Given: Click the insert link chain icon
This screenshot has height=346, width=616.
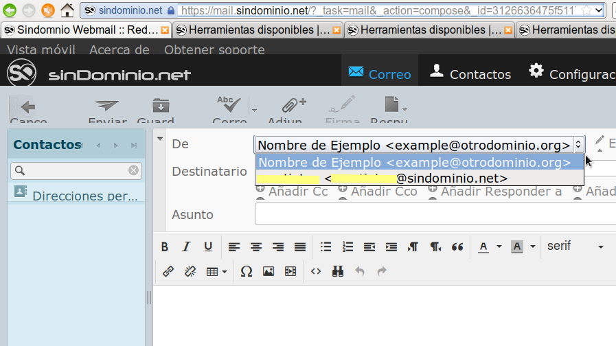Looking at the screenshot, I should (168, 272).
